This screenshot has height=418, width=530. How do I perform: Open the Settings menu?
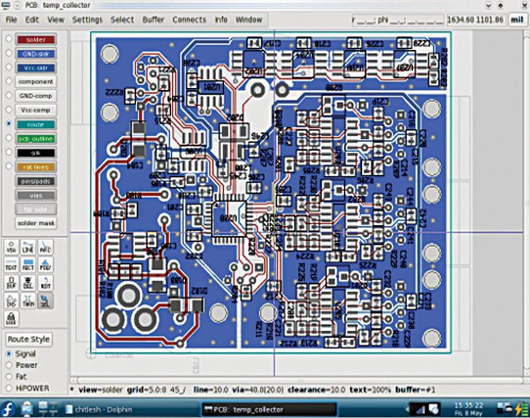click(87, 20)
